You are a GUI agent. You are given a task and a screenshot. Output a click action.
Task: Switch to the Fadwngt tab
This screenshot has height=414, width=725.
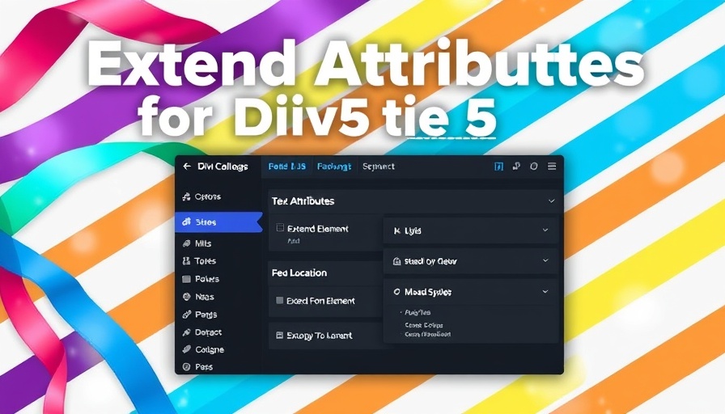click(x=334, y=167)
